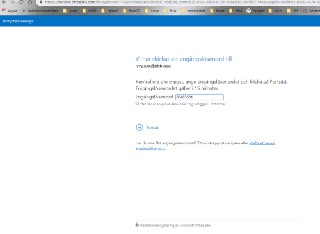Open the SFB bookmark folder
Viewport: 320px width, 234px height.
pyautogui.click(x=292, y=10)
